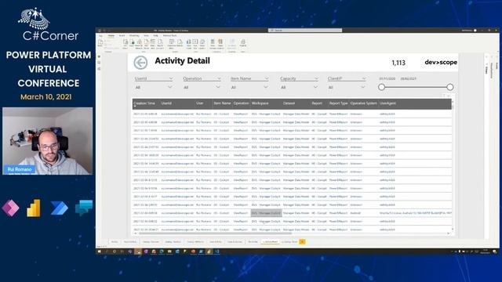
Task: Switch to Report view in left sidebar
Action: [x=99, y=56]
